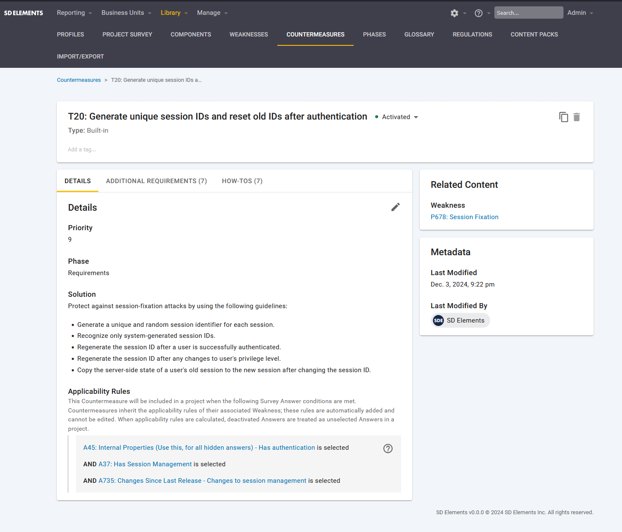Open answer A37: Has Session Management
622x532 pixels.
[145, 464]
